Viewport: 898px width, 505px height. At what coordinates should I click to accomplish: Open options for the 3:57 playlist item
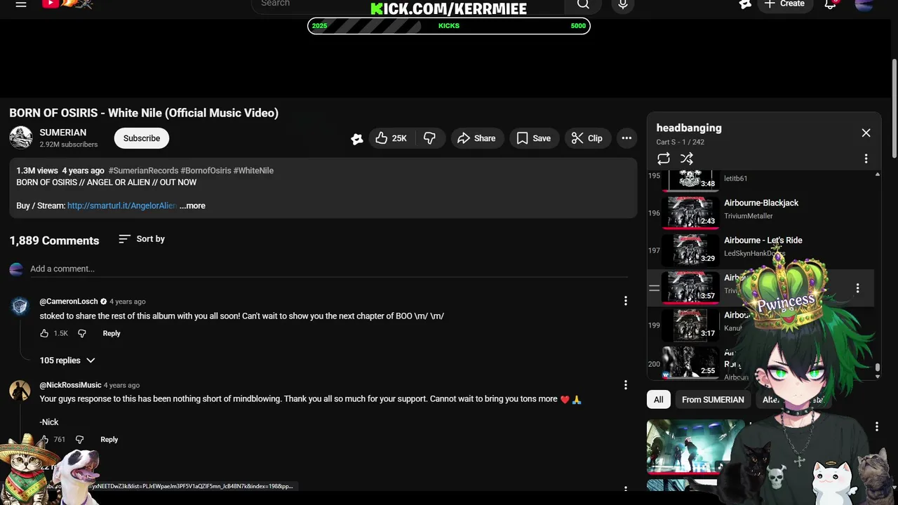click(x=857, y=288)
